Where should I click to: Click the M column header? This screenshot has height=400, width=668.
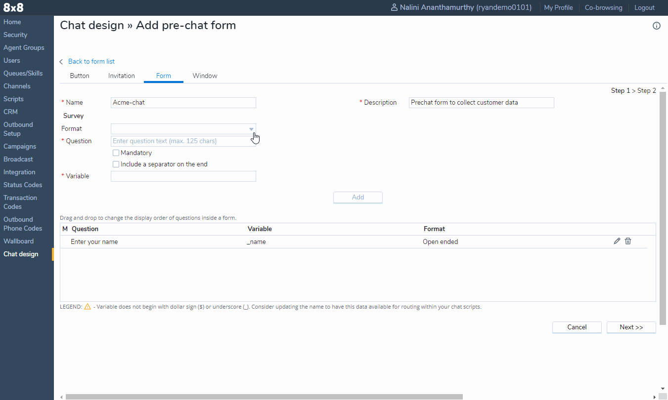tap(65, 229)
